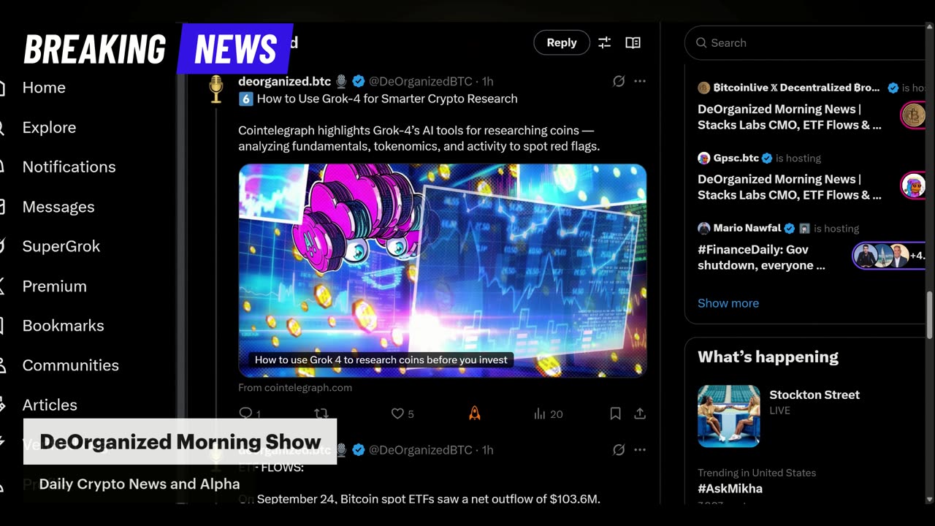Open the Home navigation item

click(44, 88)
